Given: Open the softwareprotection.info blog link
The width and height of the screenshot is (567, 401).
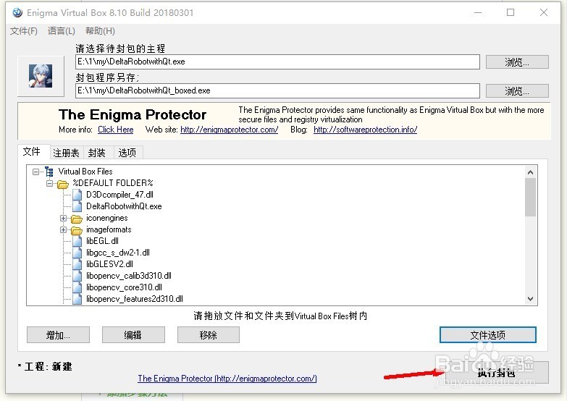Looking at the screenshot, I should (365, 130).
